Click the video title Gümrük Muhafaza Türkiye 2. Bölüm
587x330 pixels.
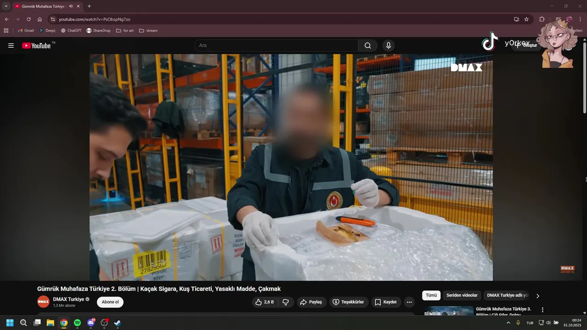[x=159, y=289]
